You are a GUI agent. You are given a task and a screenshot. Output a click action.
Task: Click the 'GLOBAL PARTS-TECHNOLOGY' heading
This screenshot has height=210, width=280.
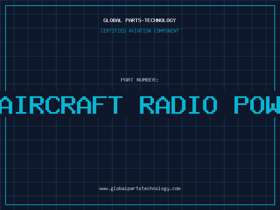coord(140,20)
